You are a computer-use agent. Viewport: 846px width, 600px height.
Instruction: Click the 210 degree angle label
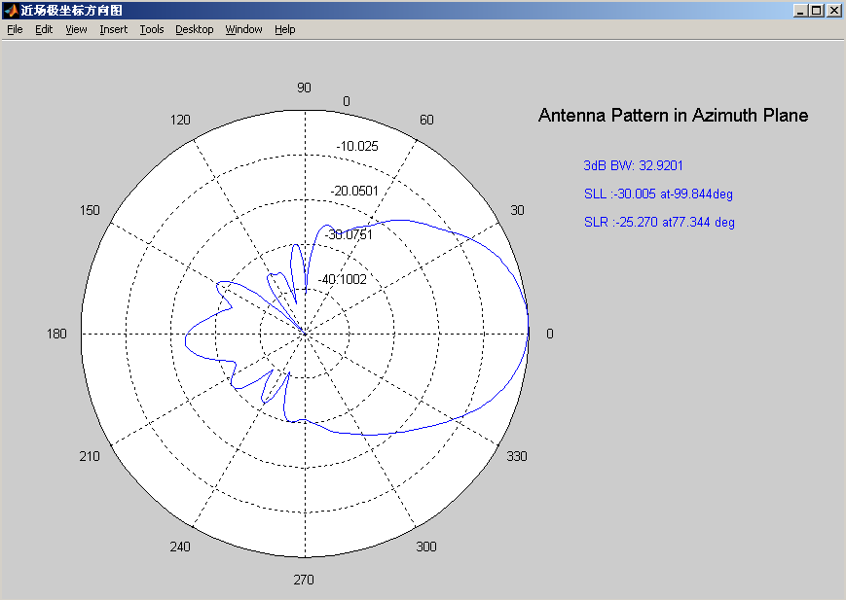click(x=90, y=457)
